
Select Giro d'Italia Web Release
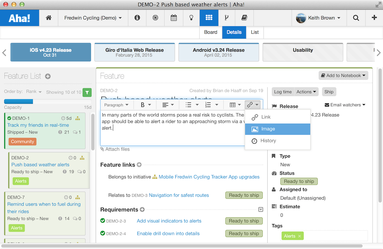(134, 52)
